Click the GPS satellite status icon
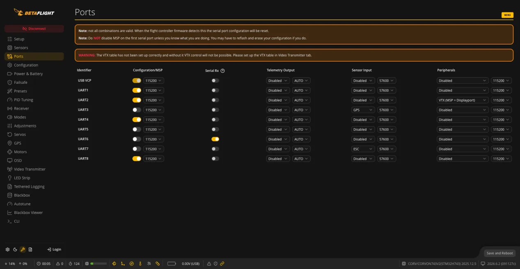 (x=149, y=264)
